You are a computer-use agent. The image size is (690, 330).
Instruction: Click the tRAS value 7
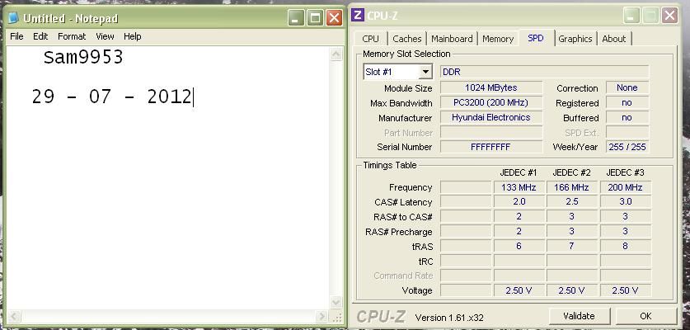[571, 246]
